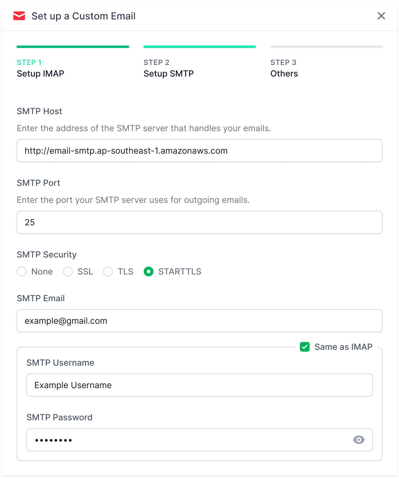Uncheck the Same as IMAP checkbox
The image size is (399, 478).
(305, 347)
